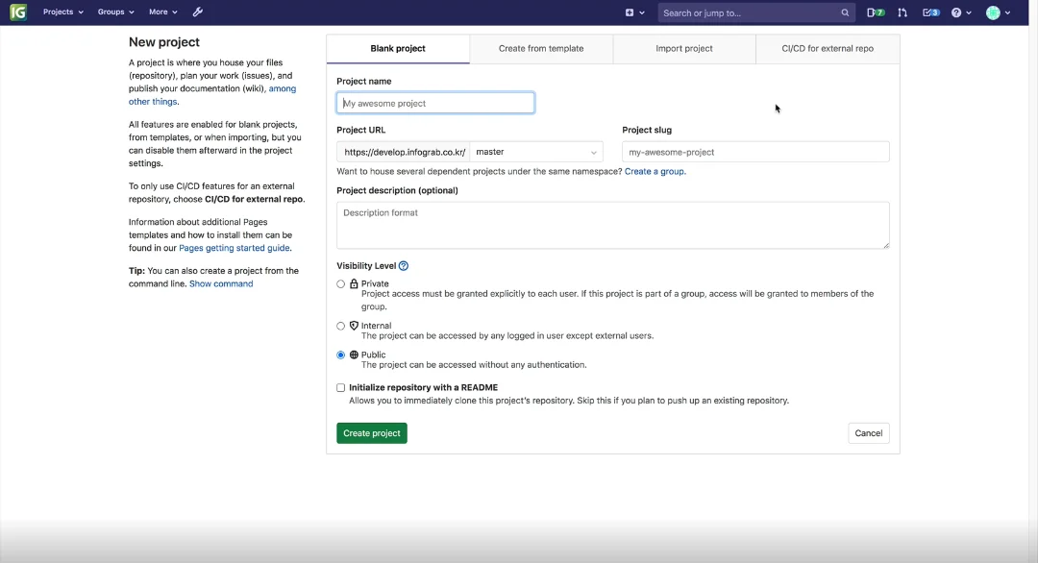The height and width of the screenshot is (563, 1038).
Task: Expand the Projects dropdown menu
Action: tap(62, 12)
